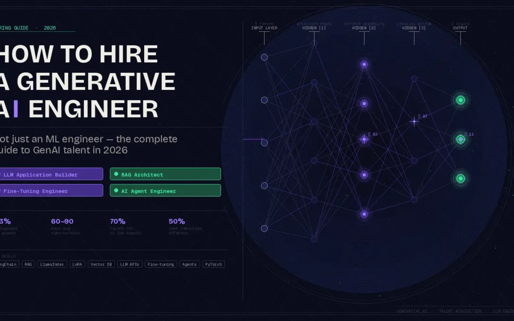Open the AI Agent Engineer pill
The image size is (514, 321).
[x=165, y=190]
